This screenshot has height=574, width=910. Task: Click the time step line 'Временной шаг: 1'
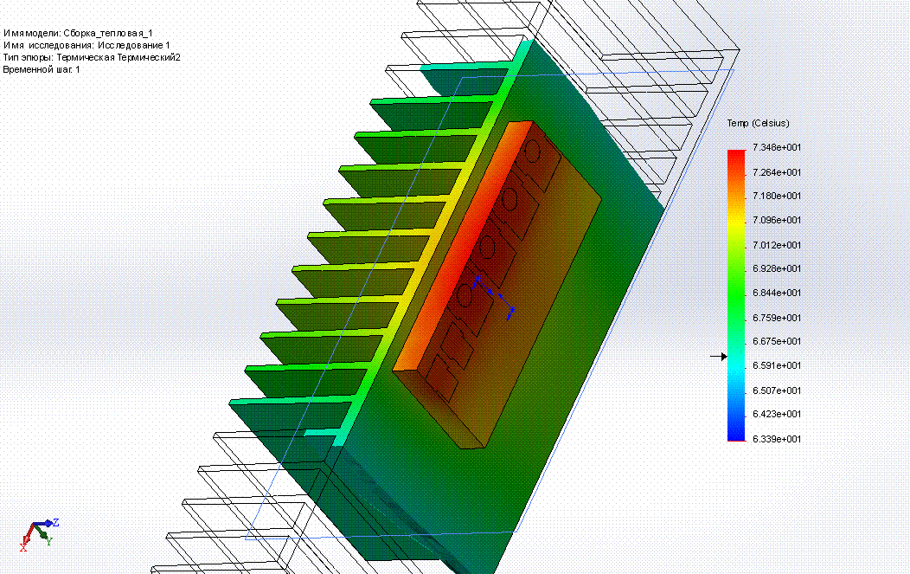click(42, 70)
